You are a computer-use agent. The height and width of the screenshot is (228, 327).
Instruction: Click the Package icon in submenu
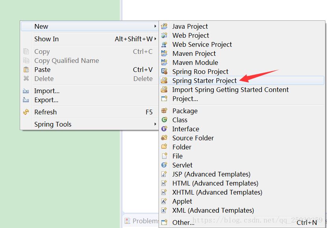click(x=164, y=111)
